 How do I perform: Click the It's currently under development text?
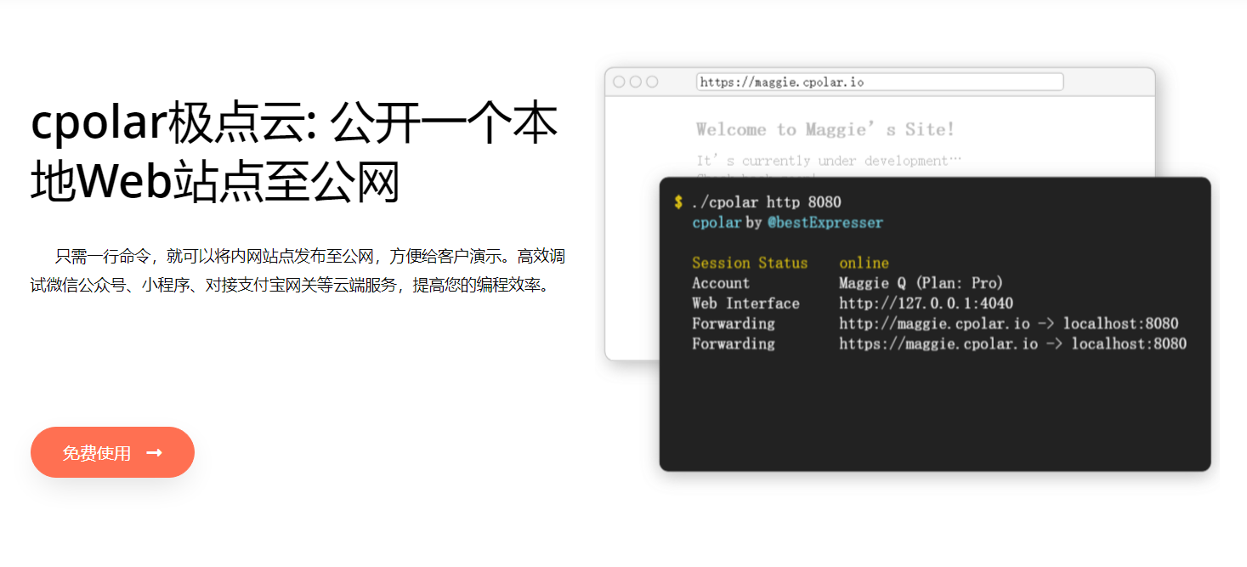tap(829, 161)
